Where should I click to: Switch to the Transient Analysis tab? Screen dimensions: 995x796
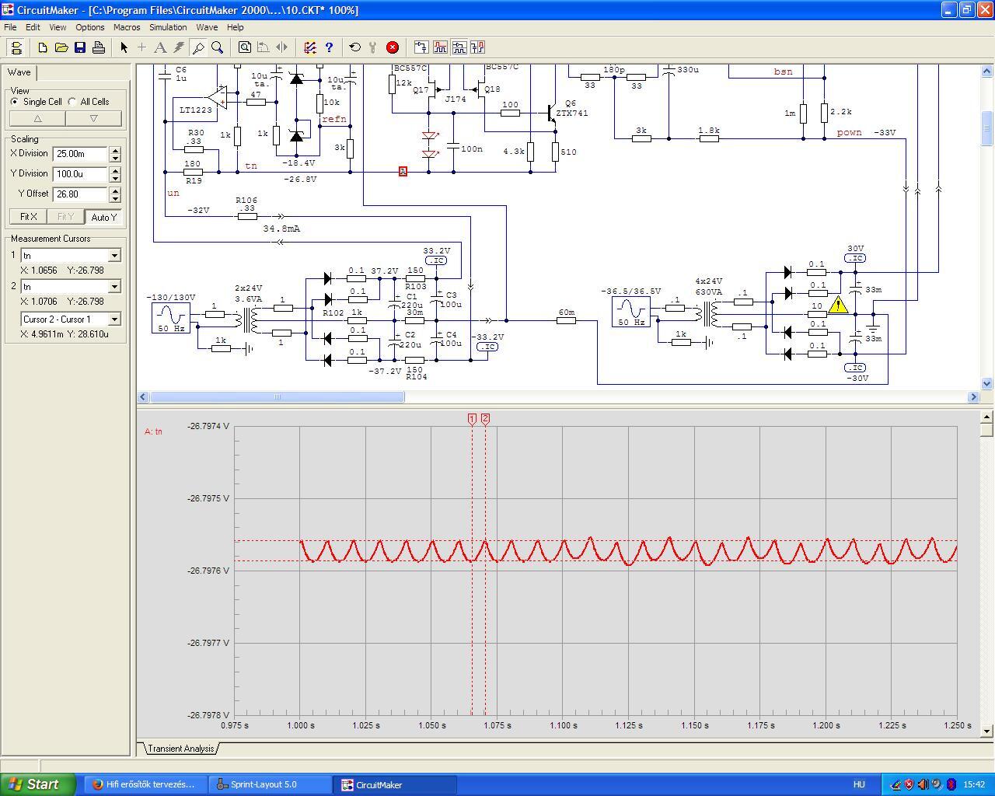[x=180, y=749]
